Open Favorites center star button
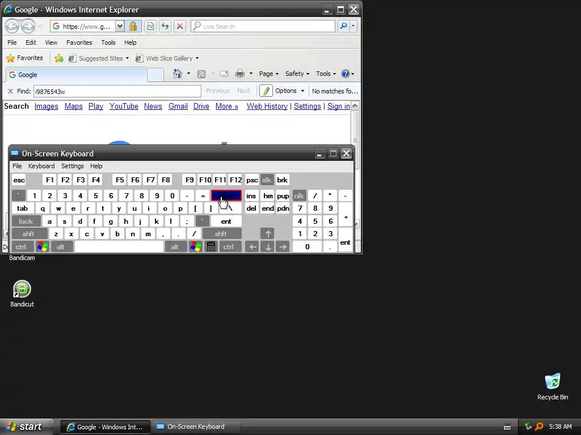 (x=25, y=58)
